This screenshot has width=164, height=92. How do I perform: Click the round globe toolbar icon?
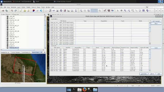coord(61,11)
